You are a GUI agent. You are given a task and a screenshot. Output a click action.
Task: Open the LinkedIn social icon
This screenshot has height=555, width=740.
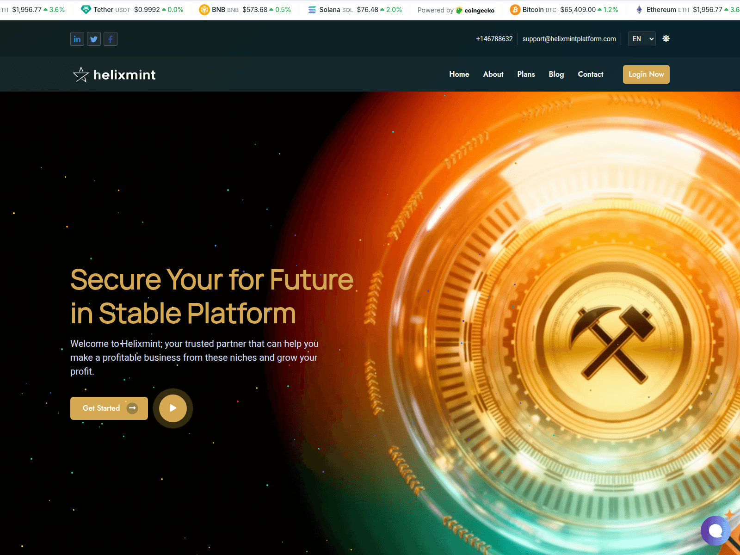(77, 39)
